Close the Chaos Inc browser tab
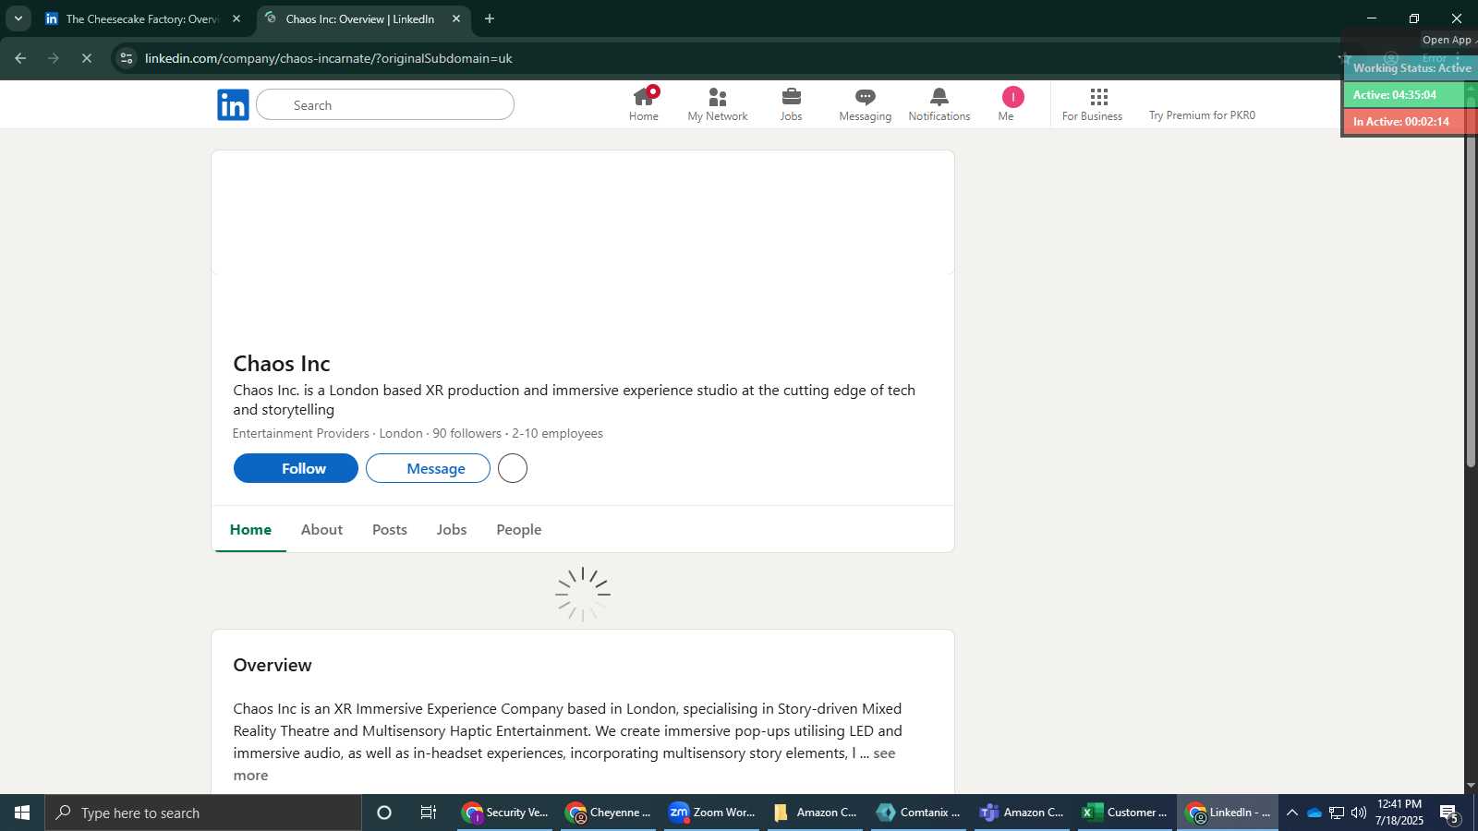 click(456, 18)
